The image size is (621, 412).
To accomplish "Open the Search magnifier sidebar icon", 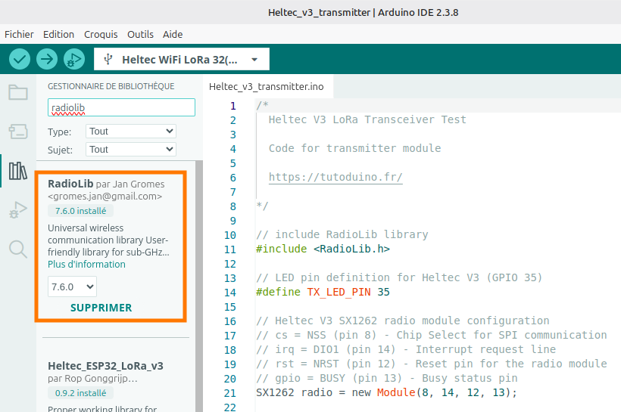I will [18, 249].
